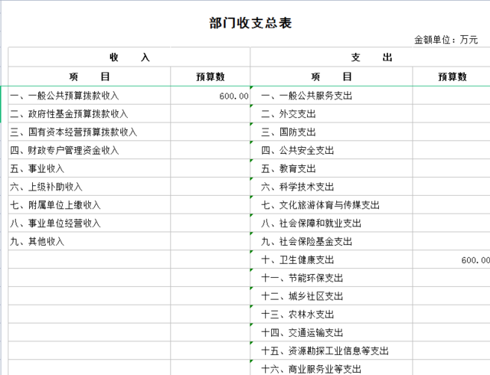490x375 pixels.
Task: Select the 收入 section header cell
Action: pos(129,57)
